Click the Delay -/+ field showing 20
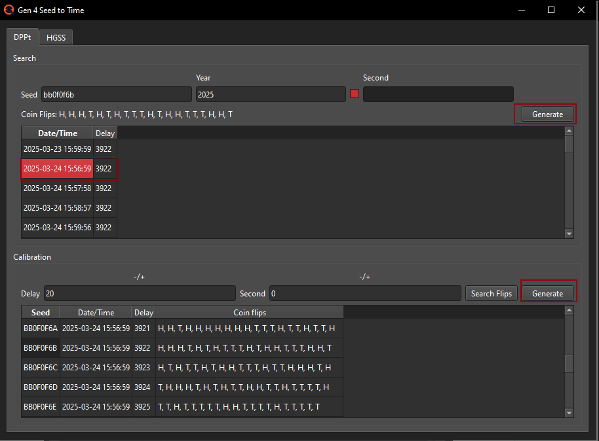The image size is (599, 441). [x=140, y=293]
